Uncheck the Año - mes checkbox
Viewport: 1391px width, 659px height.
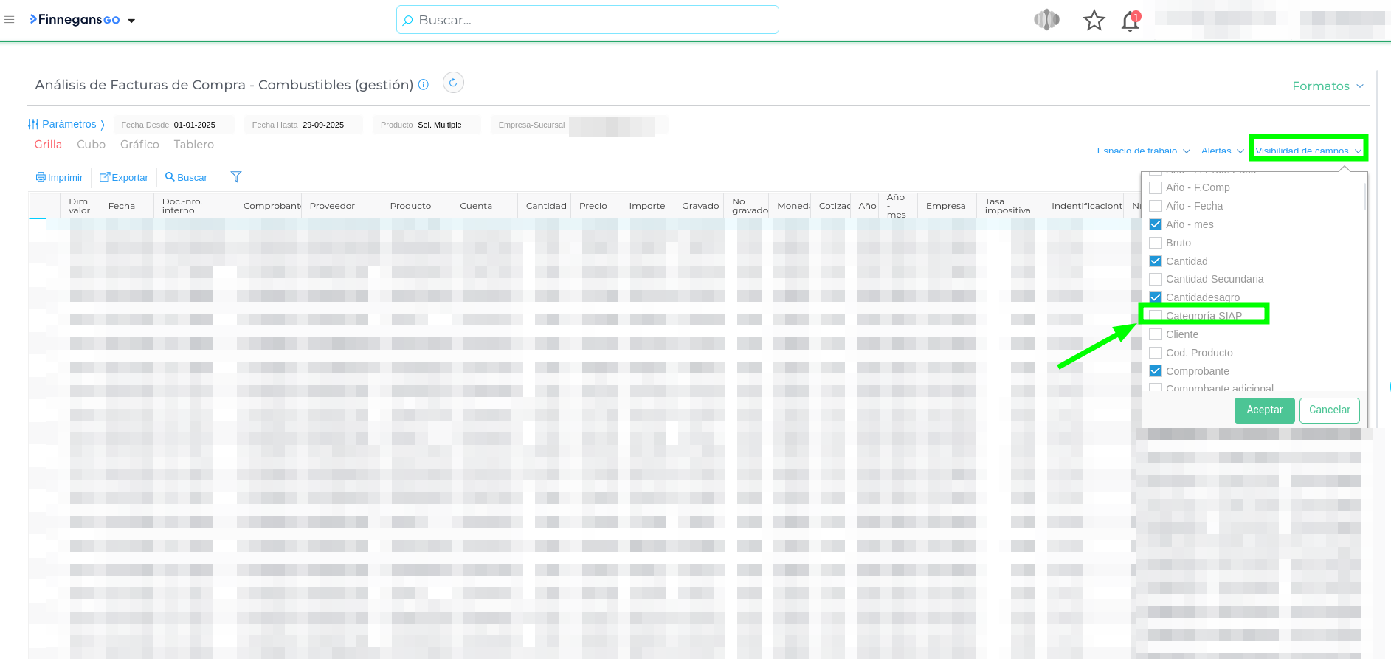[x=1156, y=224]
